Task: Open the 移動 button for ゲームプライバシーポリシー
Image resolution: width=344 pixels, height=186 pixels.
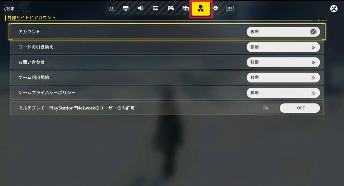Action: point(283,93)
